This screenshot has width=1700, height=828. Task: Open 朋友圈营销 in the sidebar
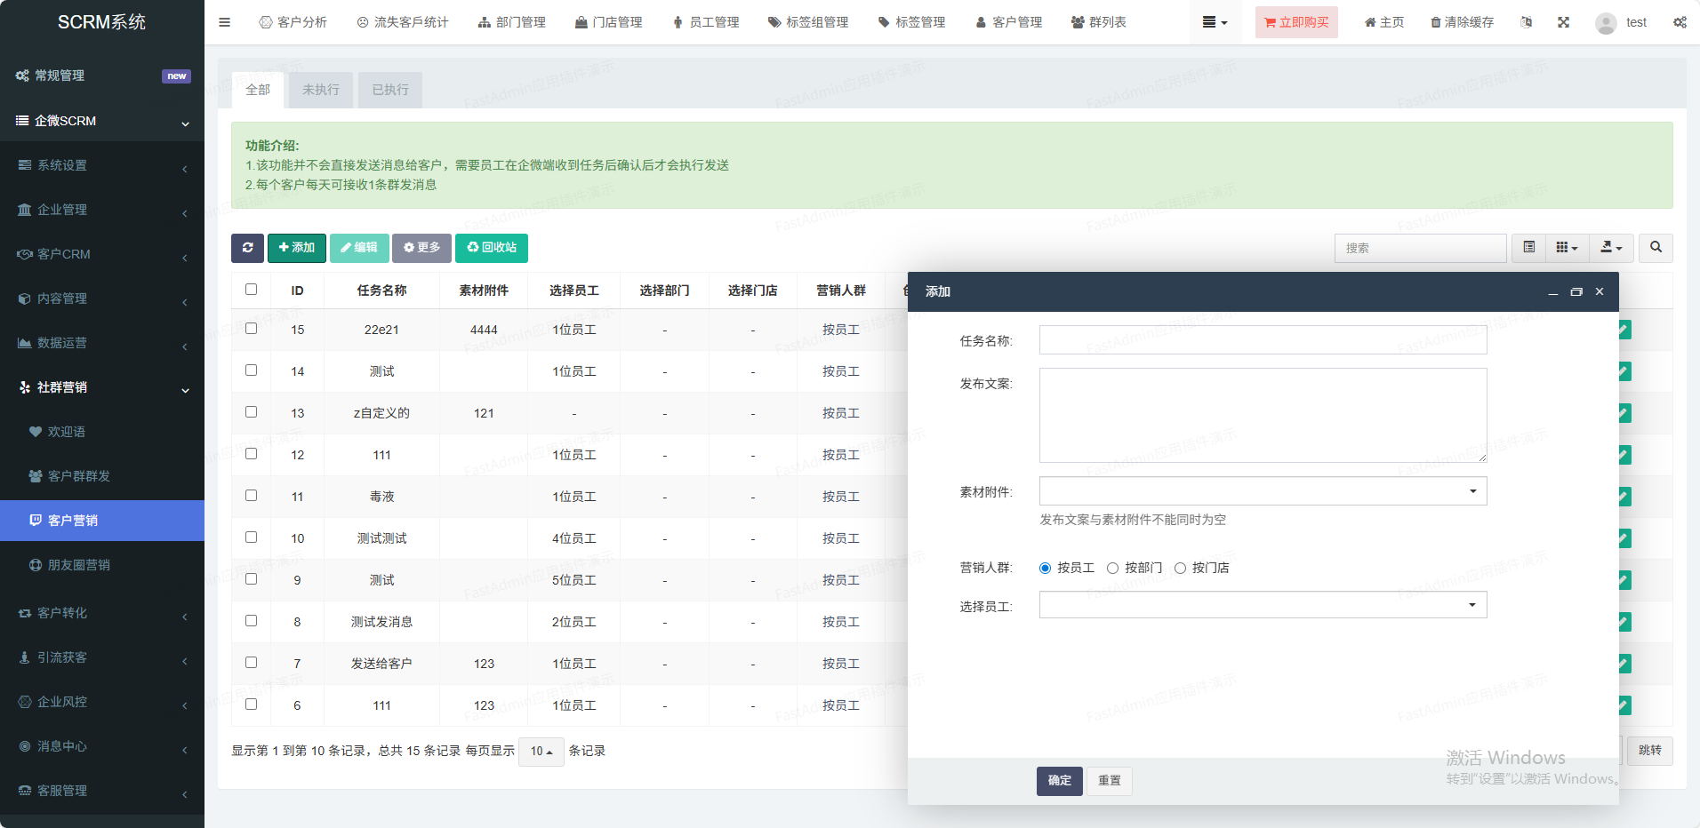coord(79,565)
